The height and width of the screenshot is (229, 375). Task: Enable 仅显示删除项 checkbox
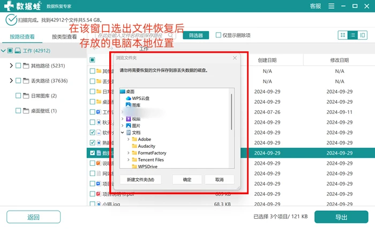pos(219,35)
